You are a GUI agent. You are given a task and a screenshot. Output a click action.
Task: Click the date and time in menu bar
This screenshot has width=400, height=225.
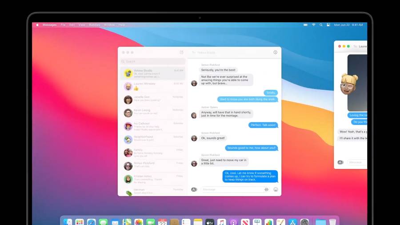pyautogui.click(x=348, y=25)
